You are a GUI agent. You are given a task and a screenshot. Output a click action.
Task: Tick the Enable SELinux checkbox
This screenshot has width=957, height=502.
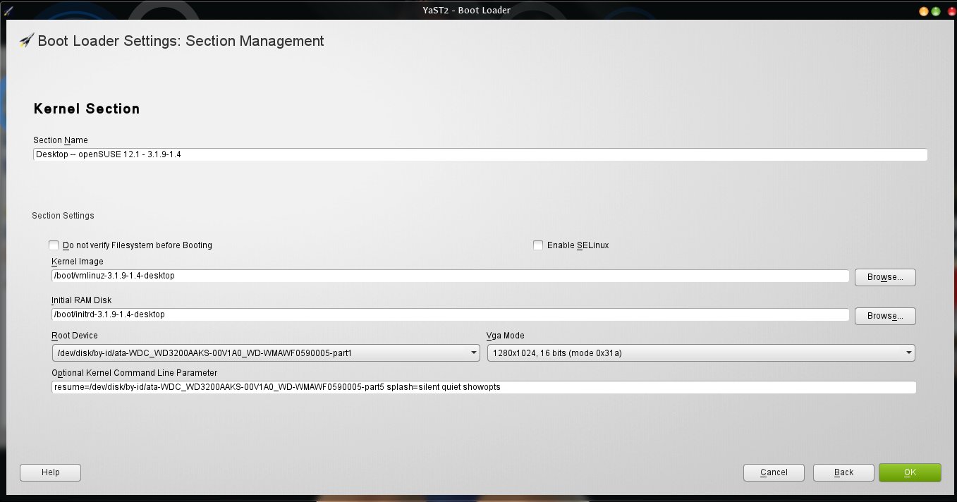pos(538,245)
